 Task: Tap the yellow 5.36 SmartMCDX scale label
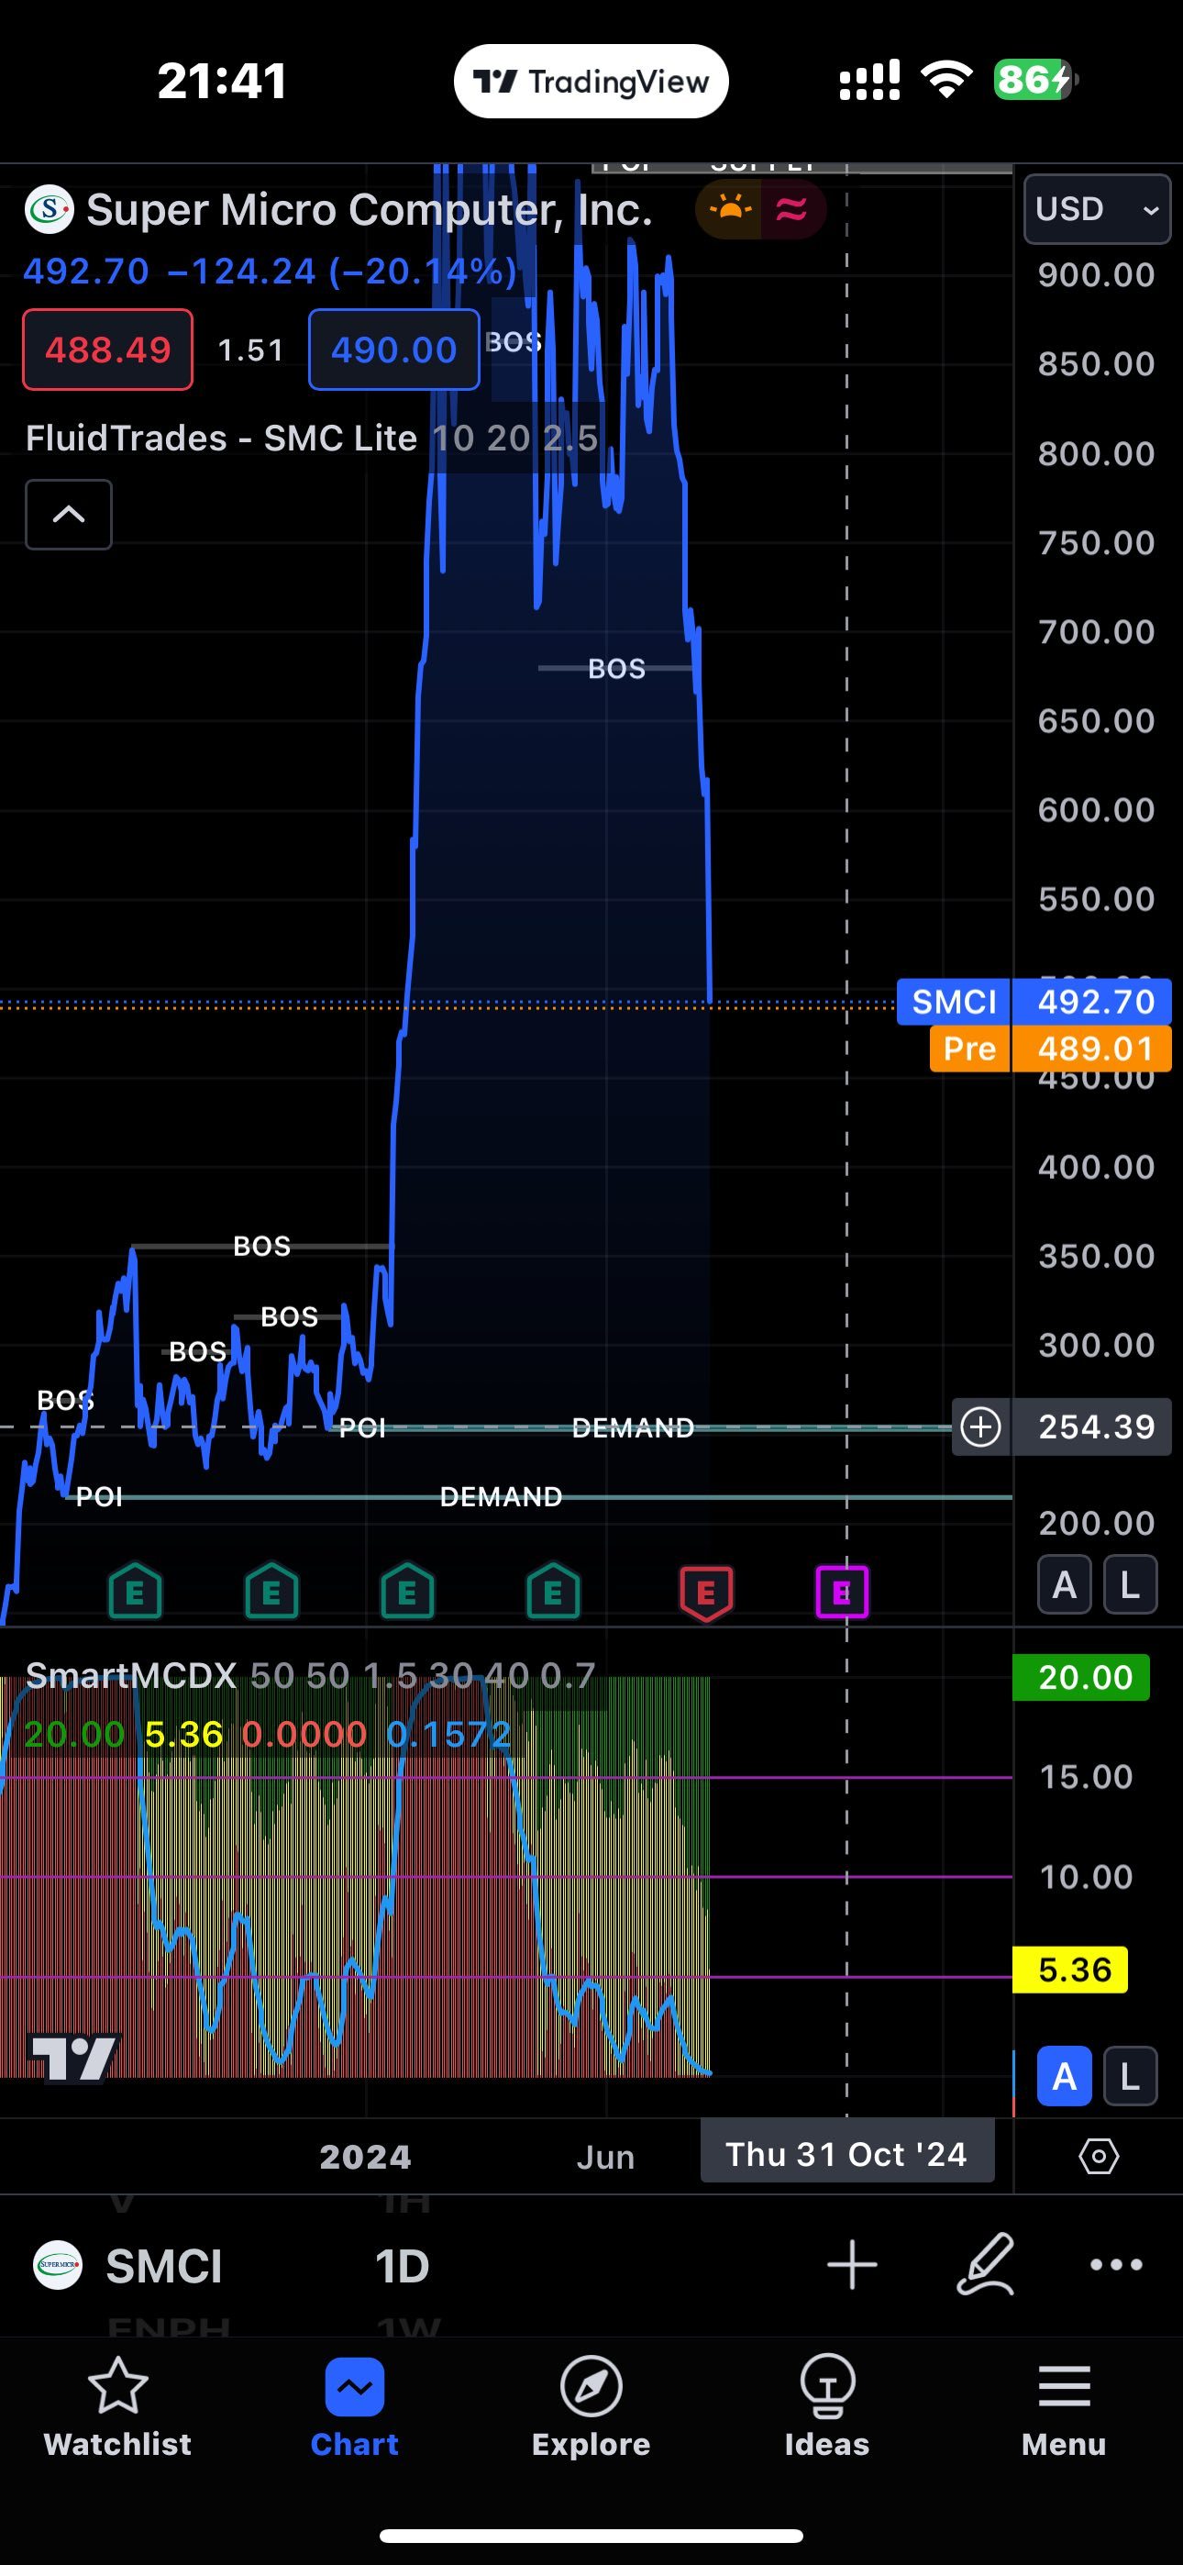tap(1070, 1970)
